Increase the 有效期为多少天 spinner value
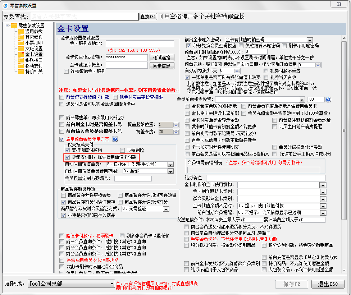 [x=237, y=70]
